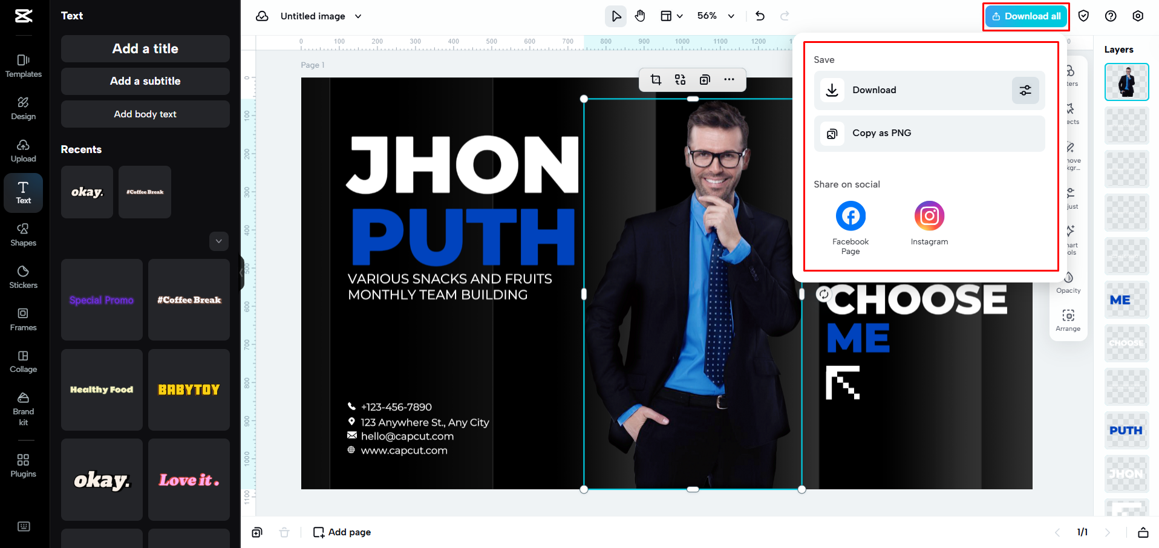Share to Instagram
The image size is (1159, 548).
(x=929, y=216)
